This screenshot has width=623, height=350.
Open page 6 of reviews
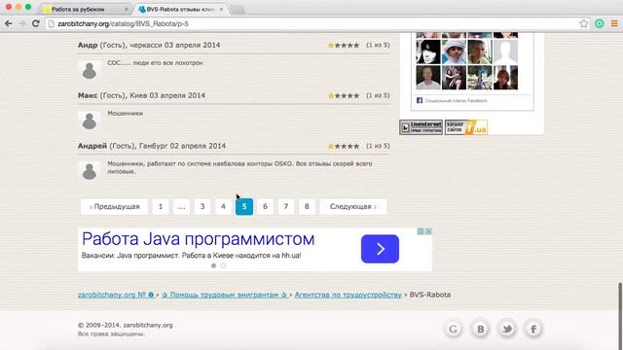click(265, 206)
